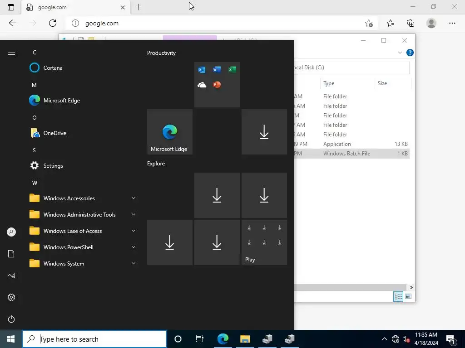Open Pictures from the Start sidebar

click(x=11, y=275)
